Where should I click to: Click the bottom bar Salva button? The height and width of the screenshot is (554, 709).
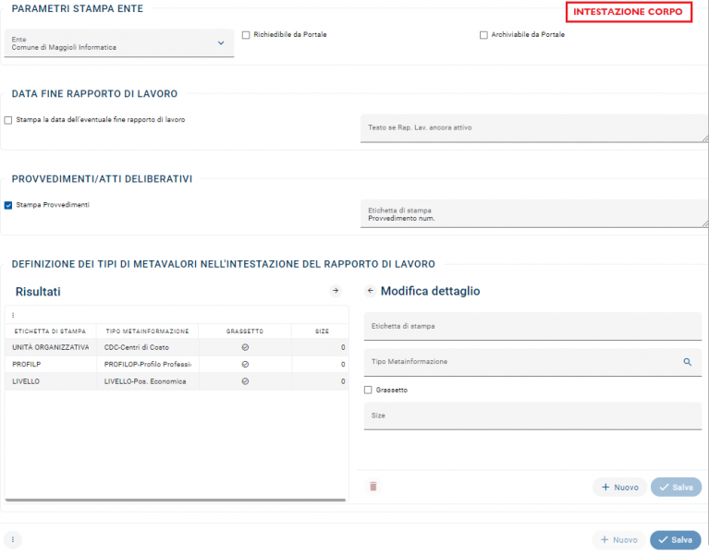tap(676, 540)
